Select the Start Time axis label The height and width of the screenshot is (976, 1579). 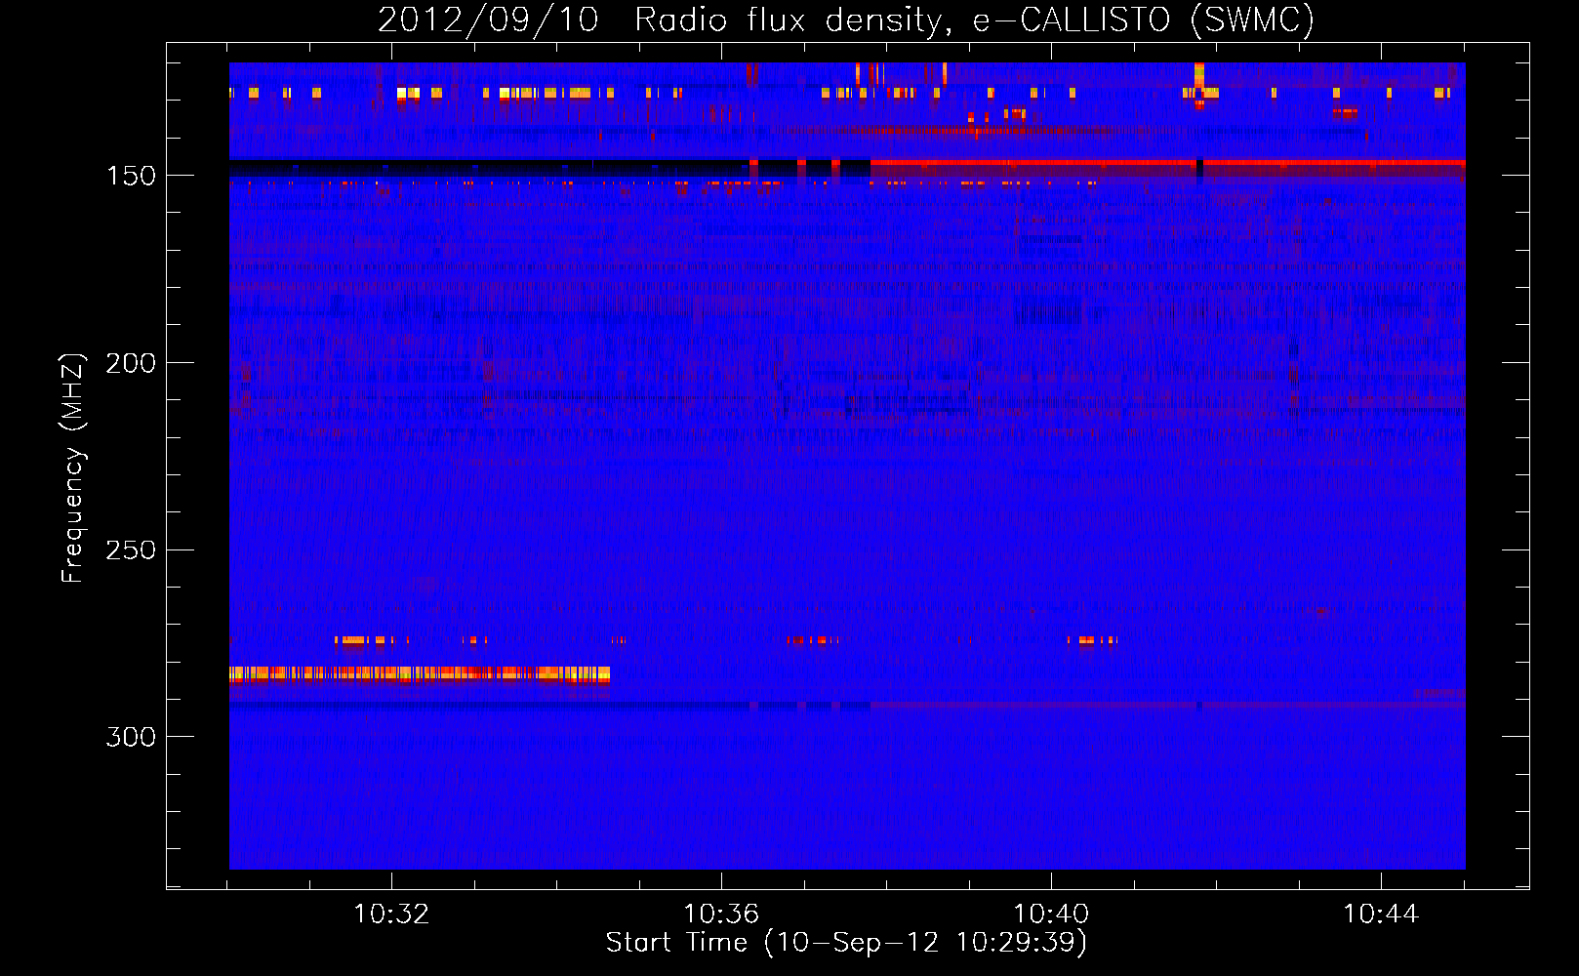coord(846,943)
